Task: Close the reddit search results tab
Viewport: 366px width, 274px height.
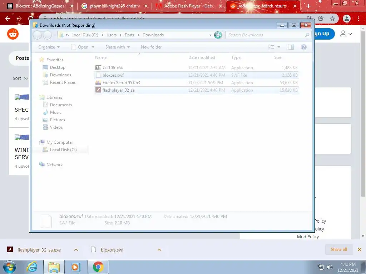Action: (x=295, y=6)
